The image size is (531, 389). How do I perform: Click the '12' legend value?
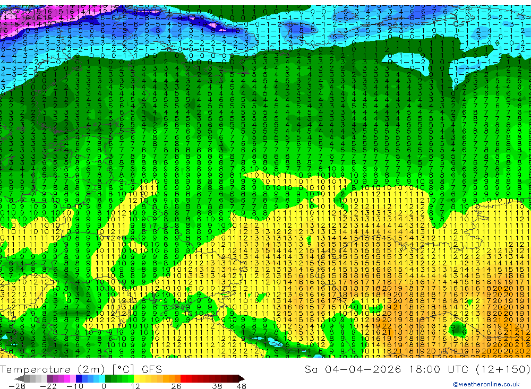(x=135, y=386)
